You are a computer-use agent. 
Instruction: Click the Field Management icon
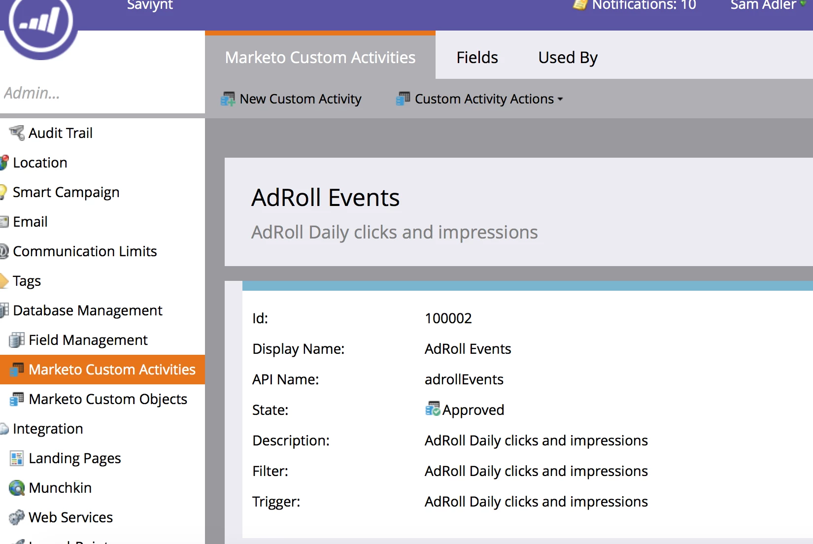[x=17, y=340]
